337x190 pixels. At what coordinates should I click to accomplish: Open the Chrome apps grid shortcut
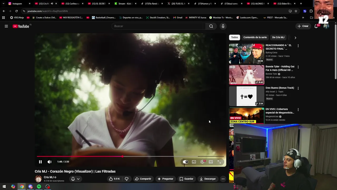pos(3,18)
